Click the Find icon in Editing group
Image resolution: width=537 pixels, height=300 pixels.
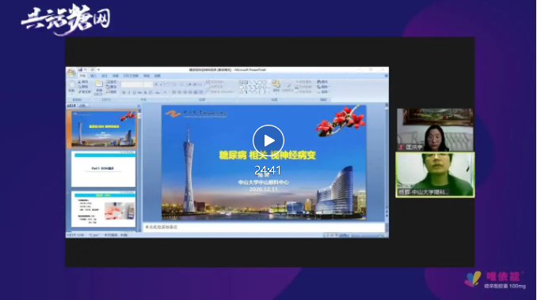click(322, 82)
